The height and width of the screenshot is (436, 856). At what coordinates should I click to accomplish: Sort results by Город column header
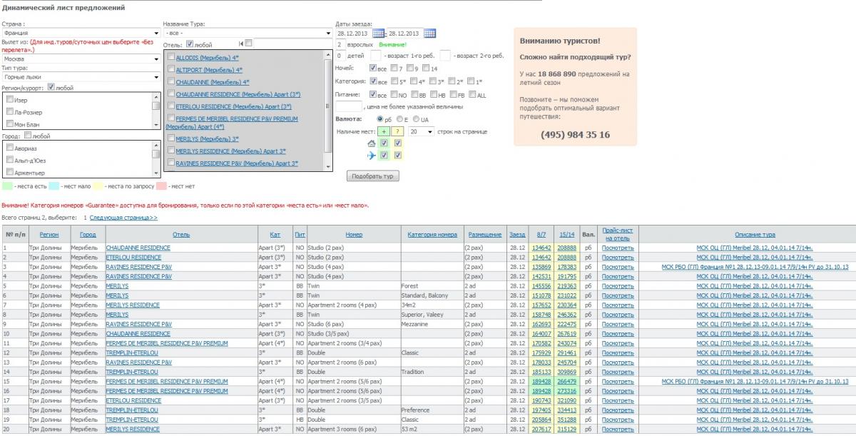click(88, 234)
